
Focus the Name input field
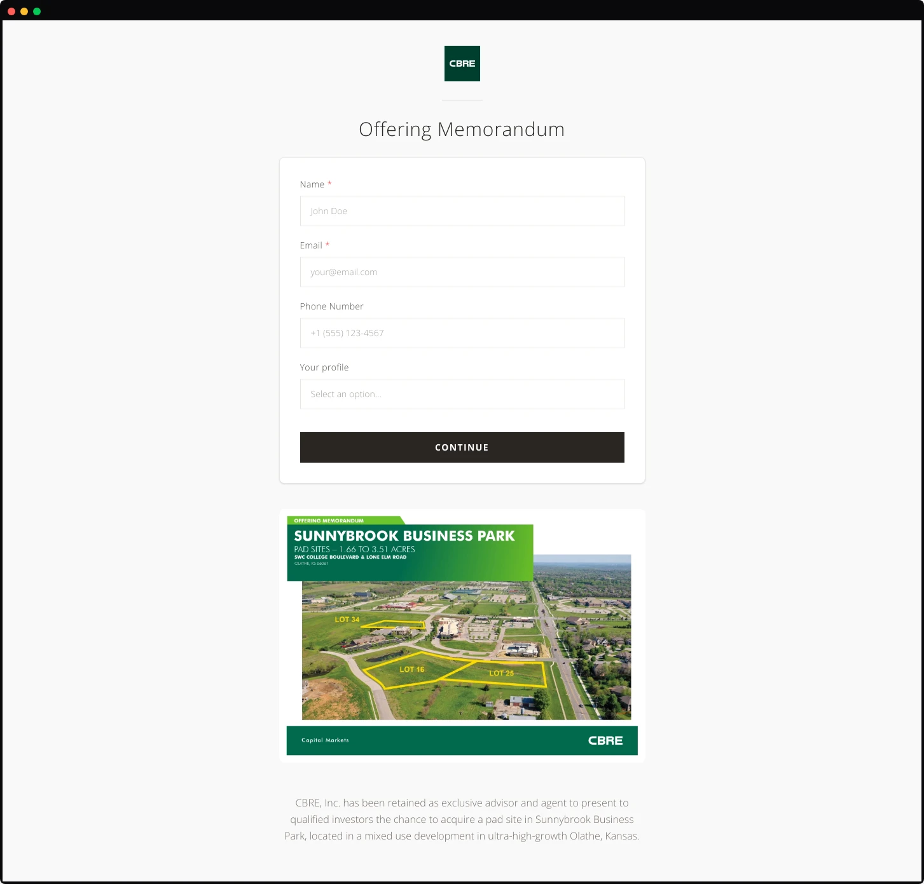pos(462,211)
